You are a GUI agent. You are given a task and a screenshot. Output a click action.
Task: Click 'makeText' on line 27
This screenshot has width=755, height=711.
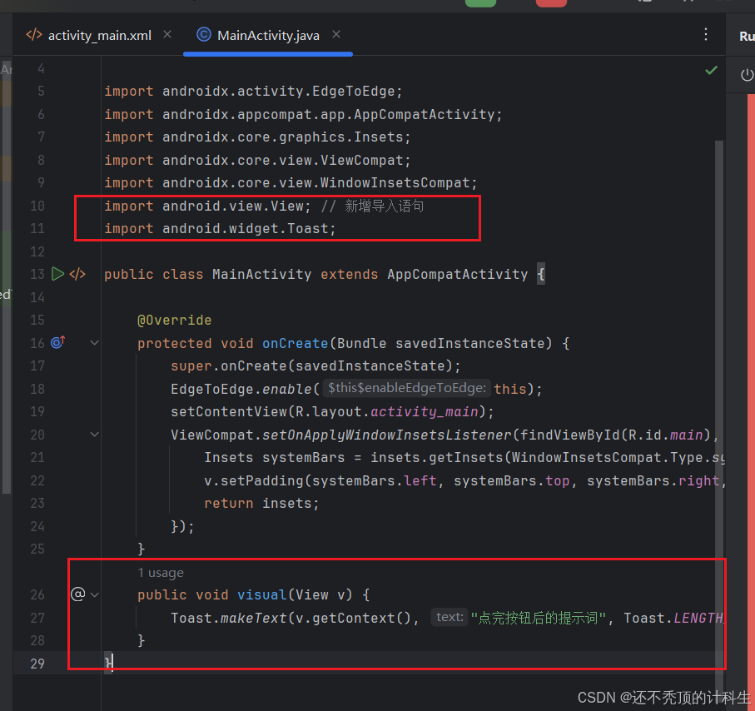tap(253, 618)
